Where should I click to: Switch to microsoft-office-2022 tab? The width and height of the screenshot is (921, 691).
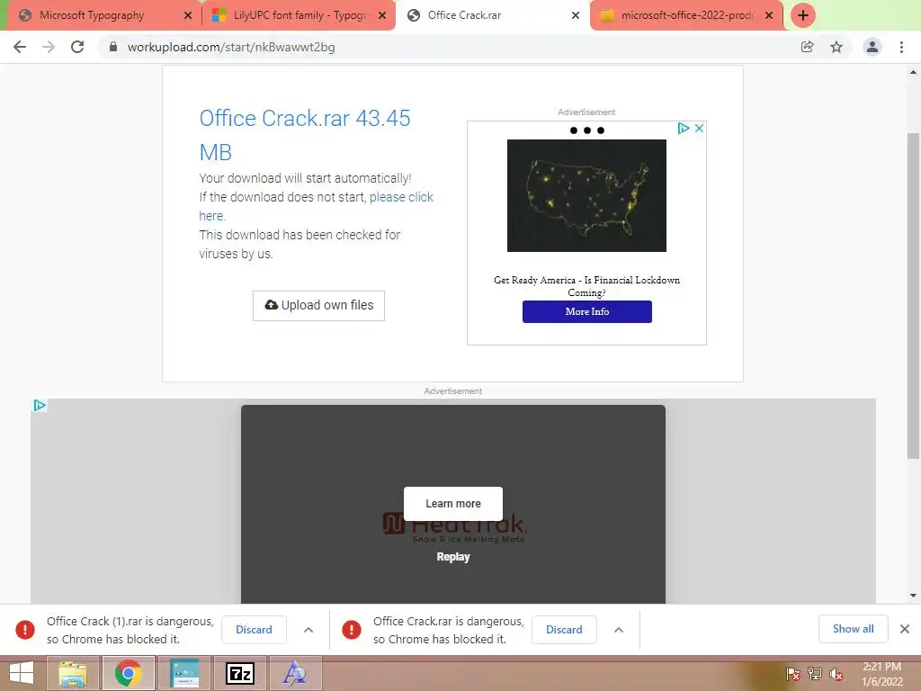[x=686, y=15]
